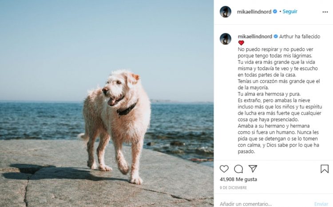The width and height of the screenshot is (333, 207).
Task: Save the post with the bookmark icon
Action: pos(325,169)
